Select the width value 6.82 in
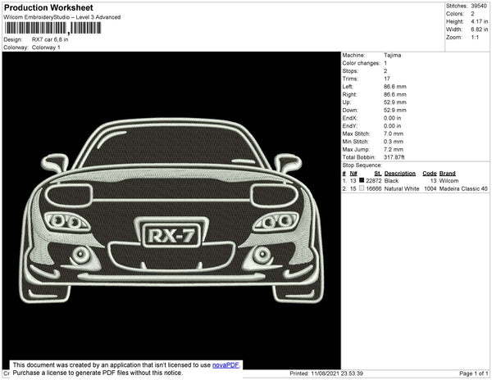492x380 pixels. [479, 29]
